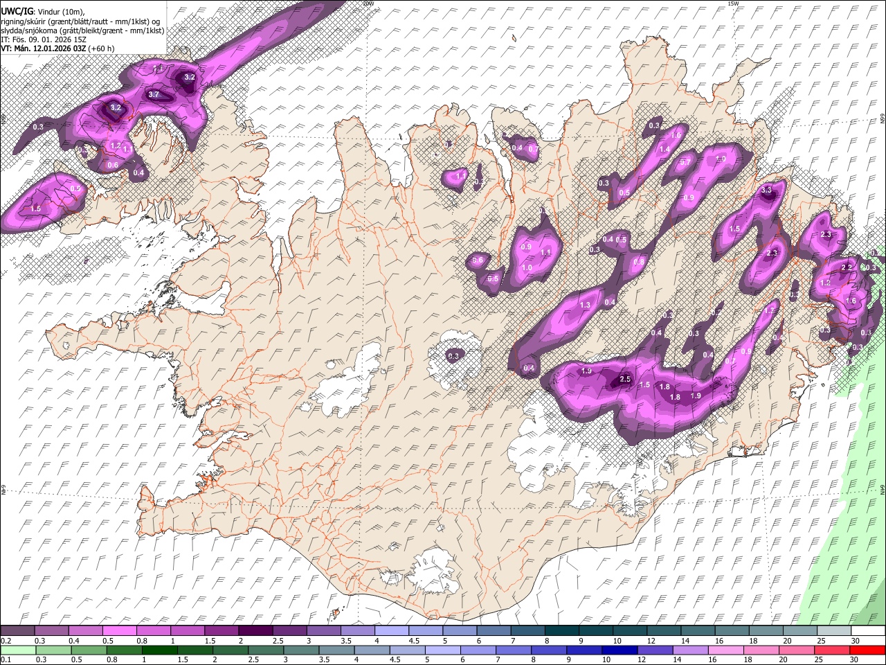The image size is (886, 665).
Task: Click the 3.3 snowfall value in the east
Action: tap(766, 190)
